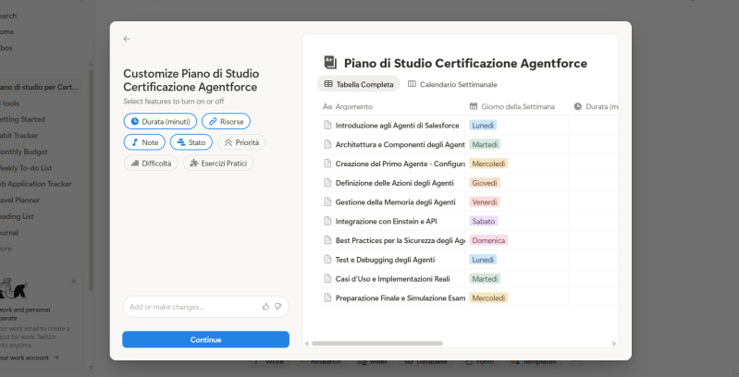This screenshot has width=739, height=377.
Task: Toggle the Durata (minuti) feature off
Action: pos(159,121)
